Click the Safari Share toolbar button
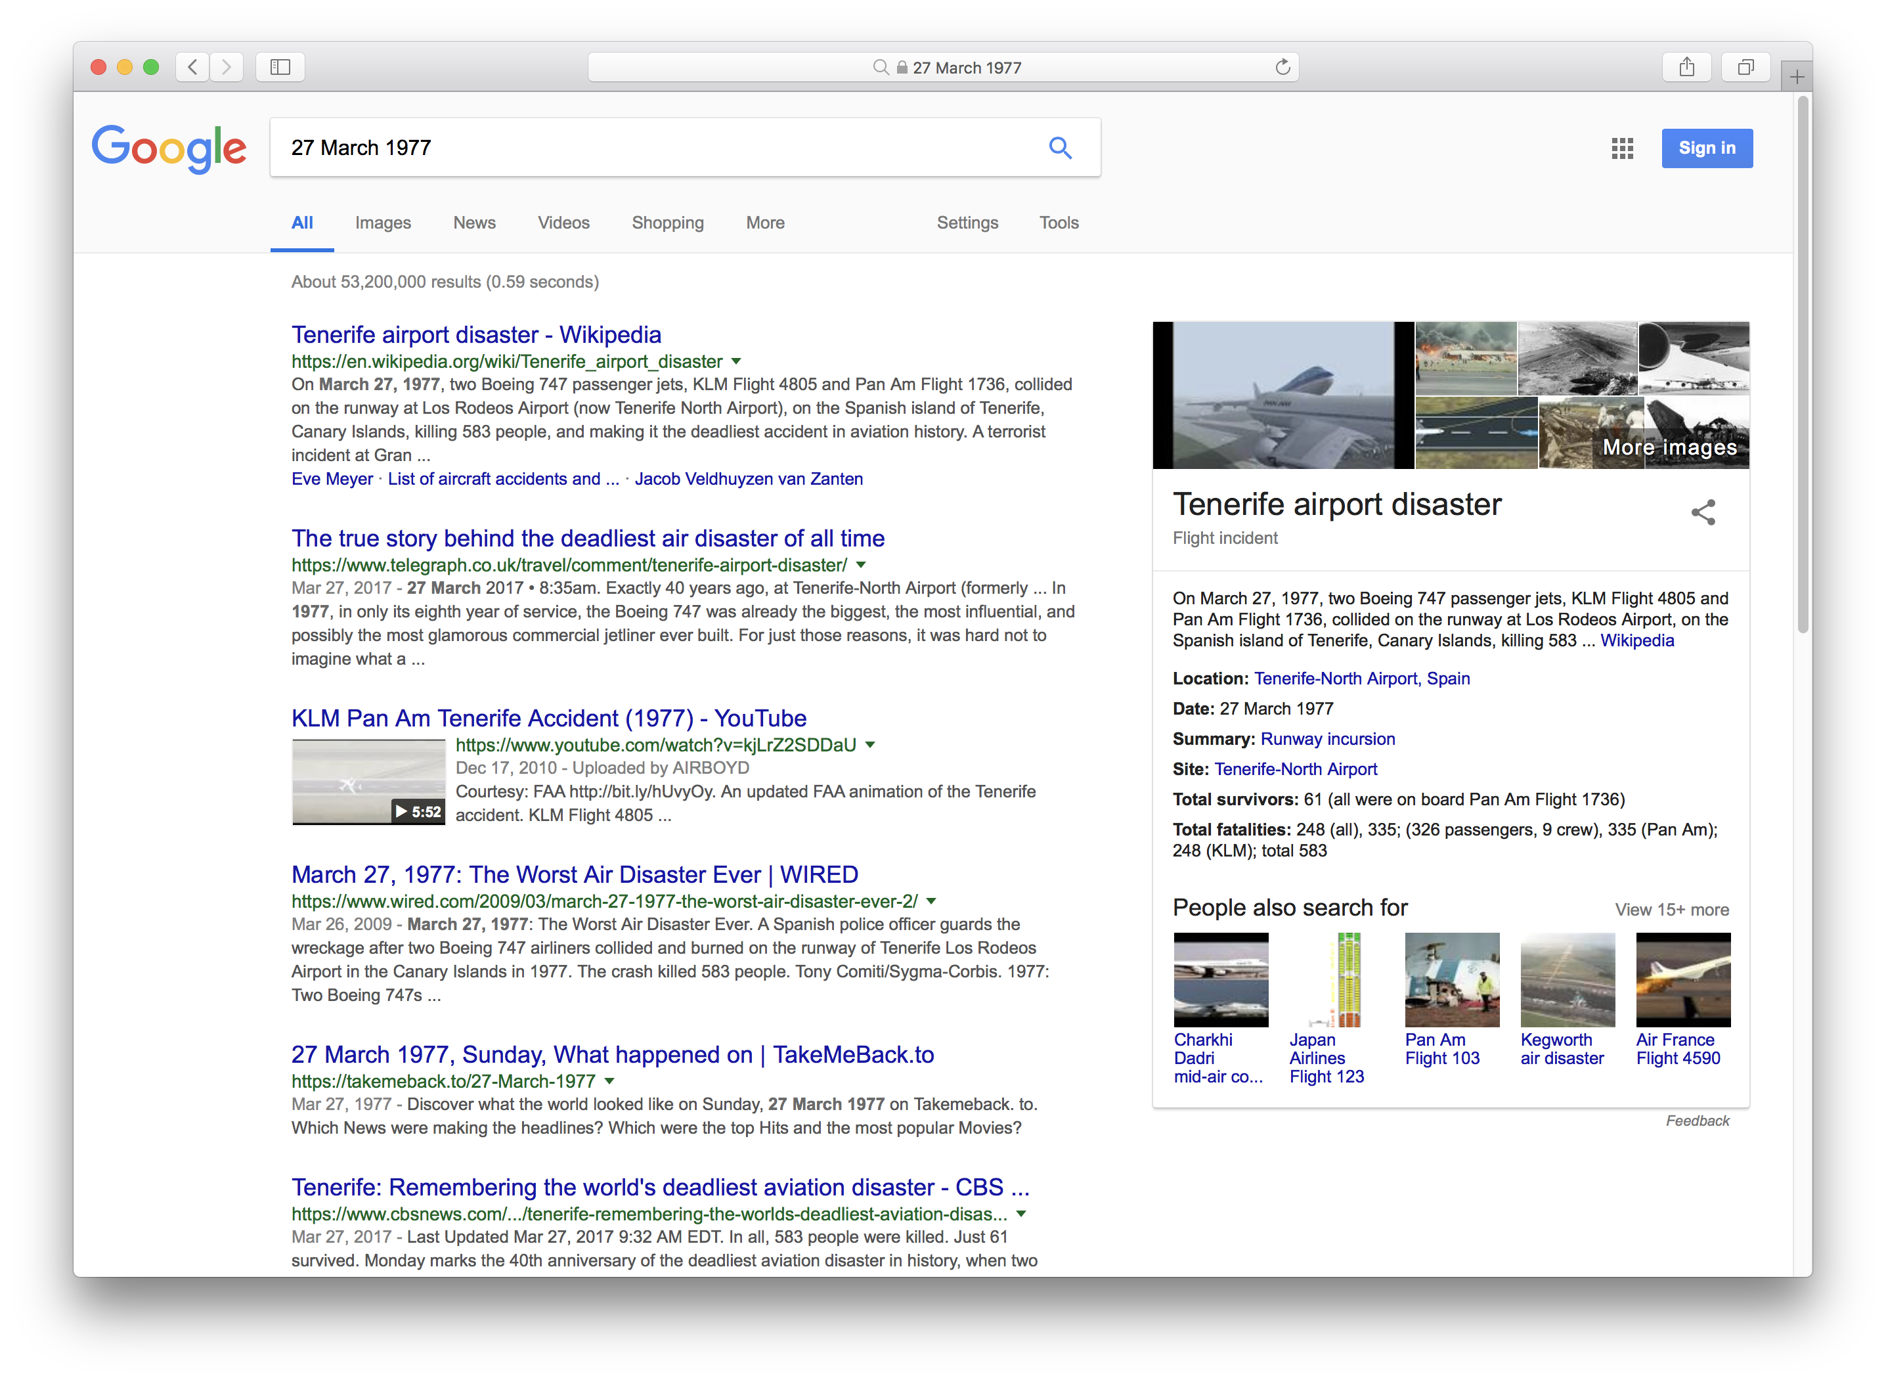The height and width of the screenshot is (1382, 1886). click(1687, 67)
